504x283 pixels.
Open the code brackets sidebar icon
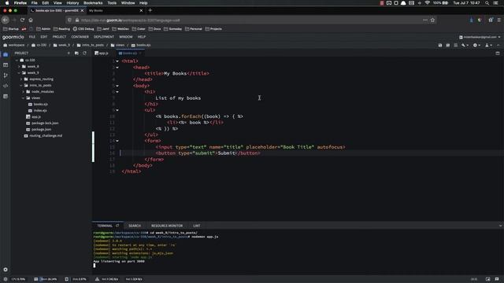(x=6, y=86)
